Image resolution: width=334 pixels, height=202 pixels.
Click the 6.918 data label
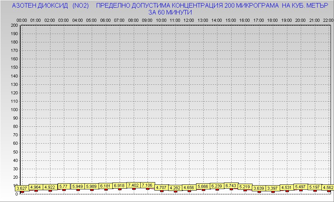pyautogui.click(x=119, y=186)
